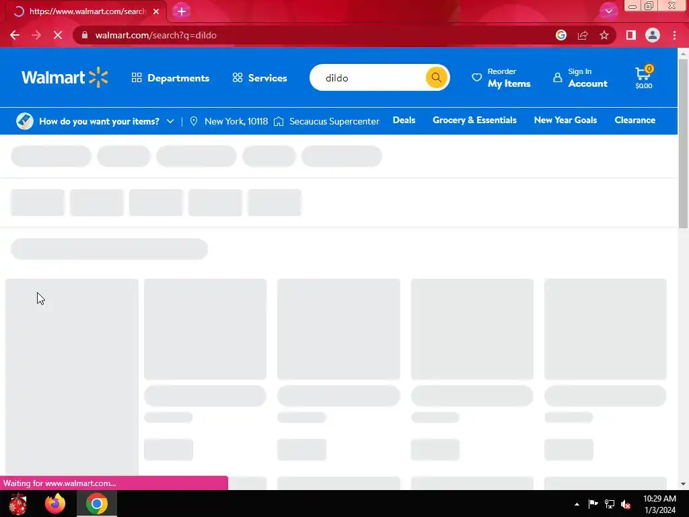The height and width of the screenshot is (517, 689).
Task: Open the Departments menu
Action: click(170, 78)
